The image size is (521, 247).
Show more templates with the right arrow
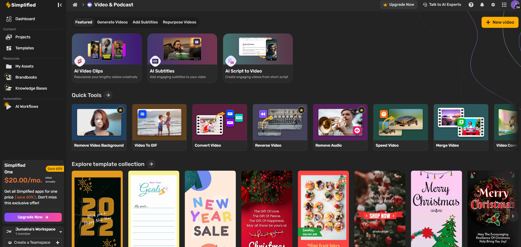pos(513,216)
